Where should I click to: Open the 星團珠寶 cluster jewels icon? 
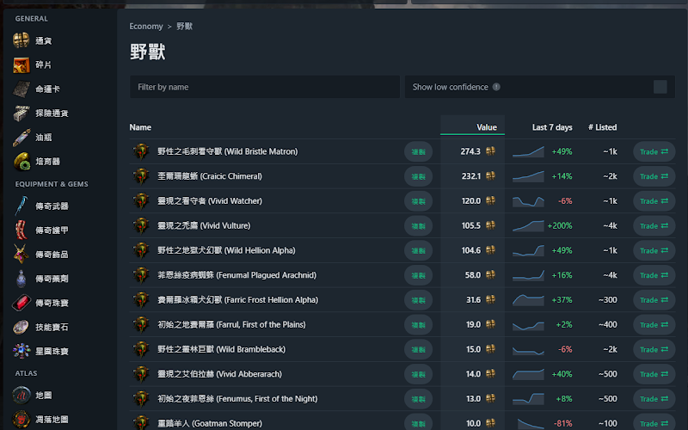coord(21,351)
